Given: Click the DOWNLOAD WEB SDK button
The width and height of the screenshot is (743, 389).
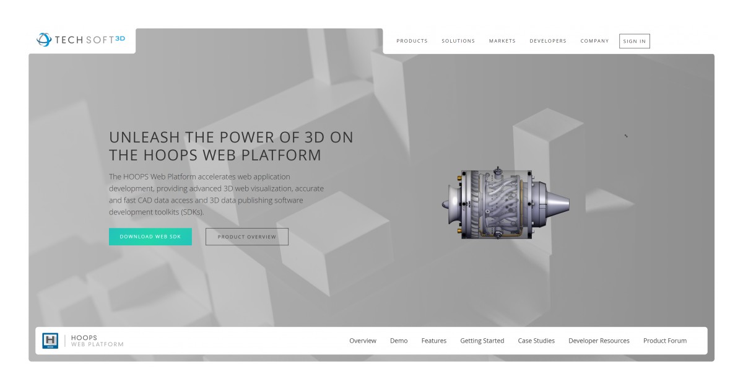Looking at the screenshot, I should (x=150, y=237).
